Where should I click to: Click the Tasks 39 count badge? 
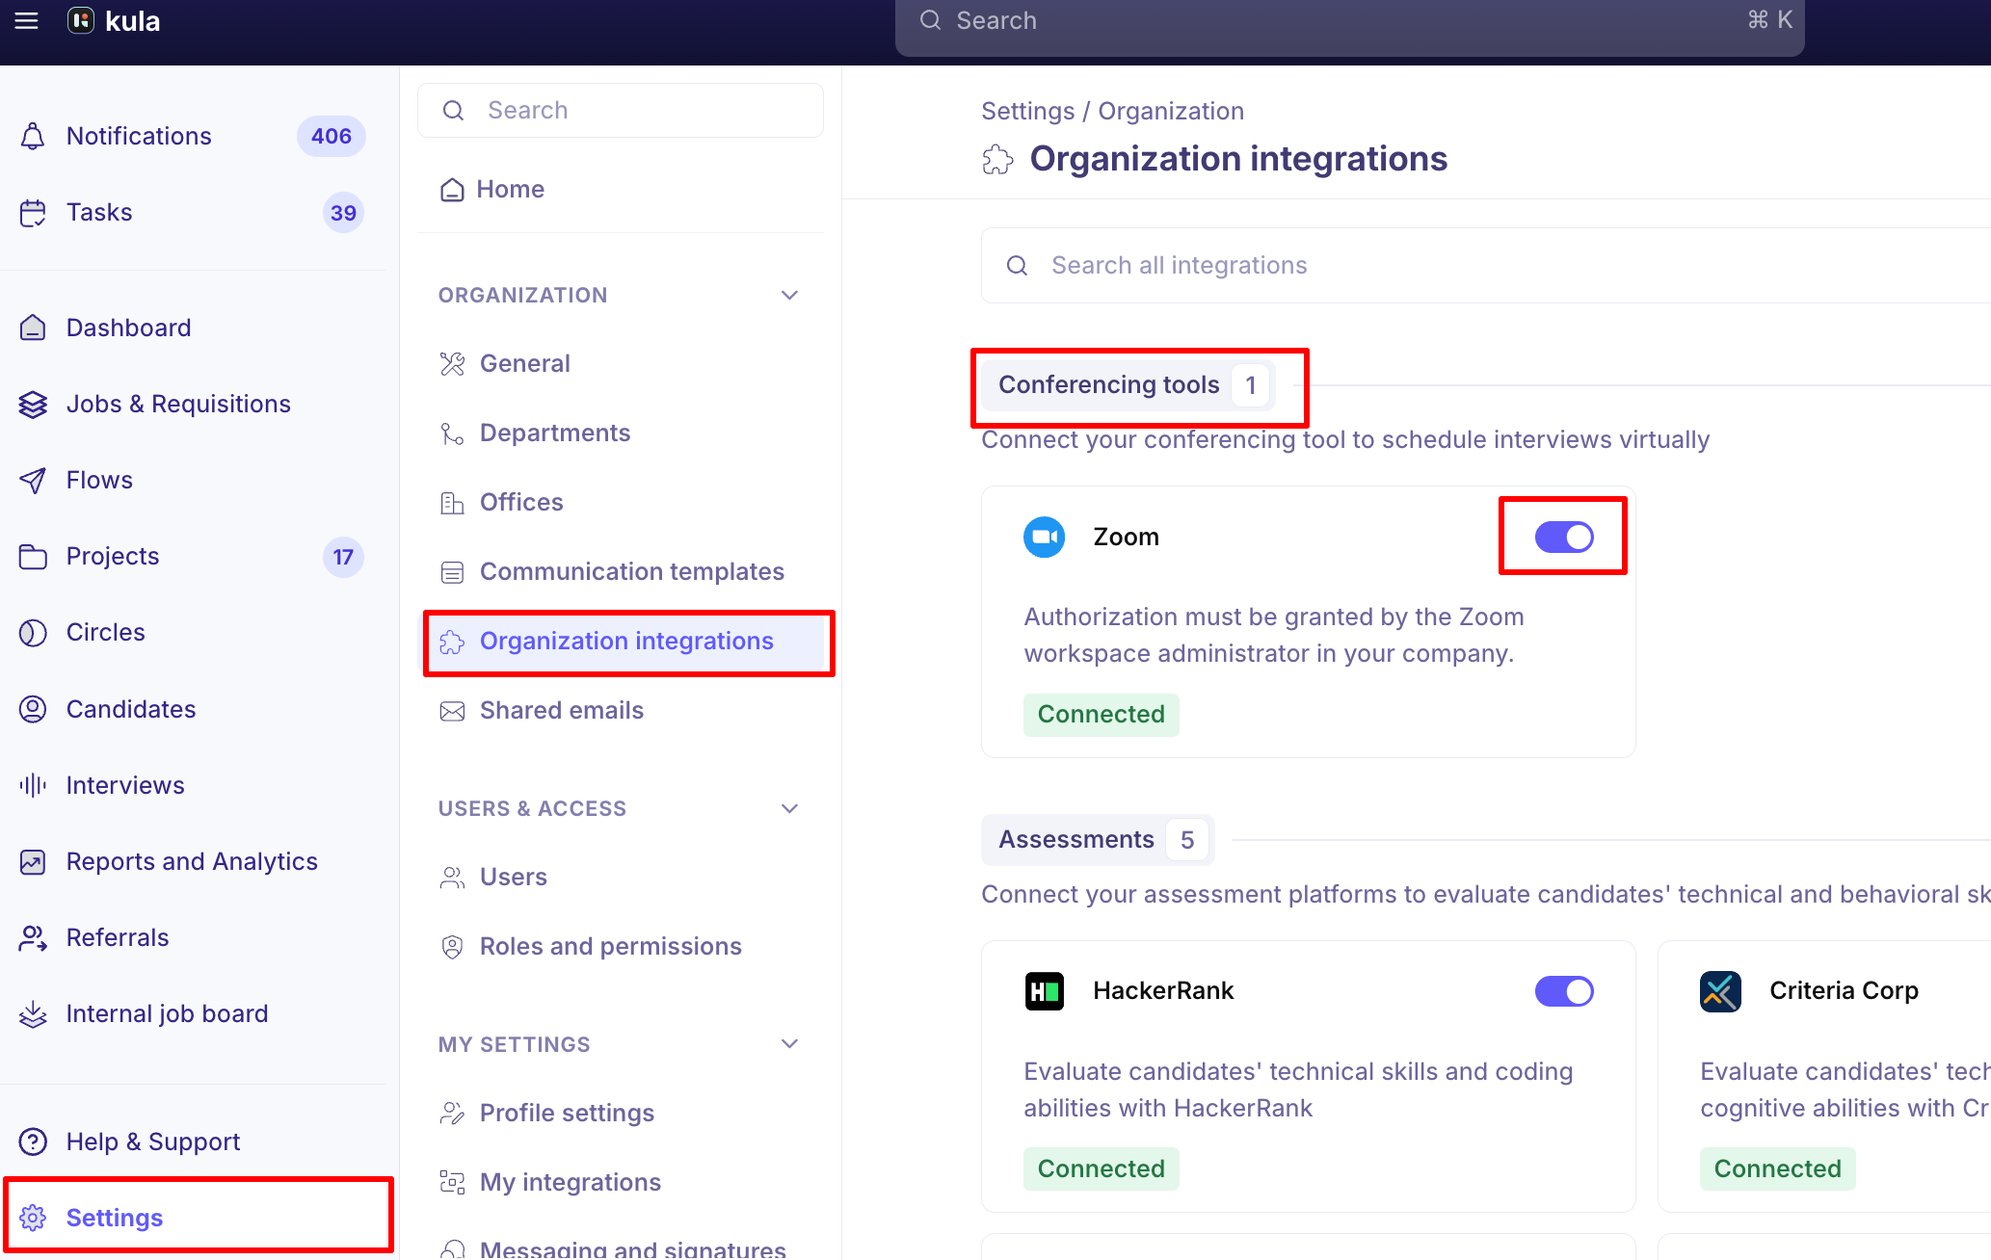pos(343,213)
